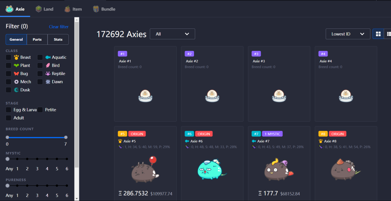Check the Bug class checkbox
Viewport: 391px width, 201px height.
click(x=8, y=74)
